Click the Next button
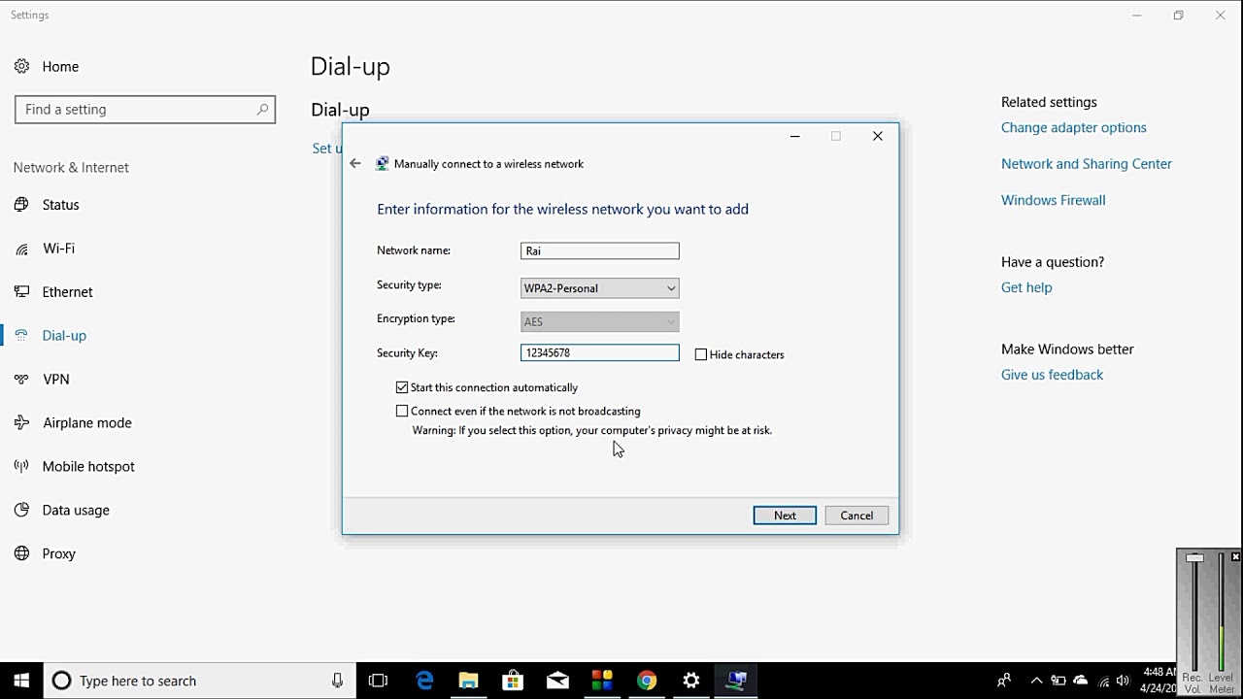The width and height of the screenshot is (1243, 699). [785, 516]
